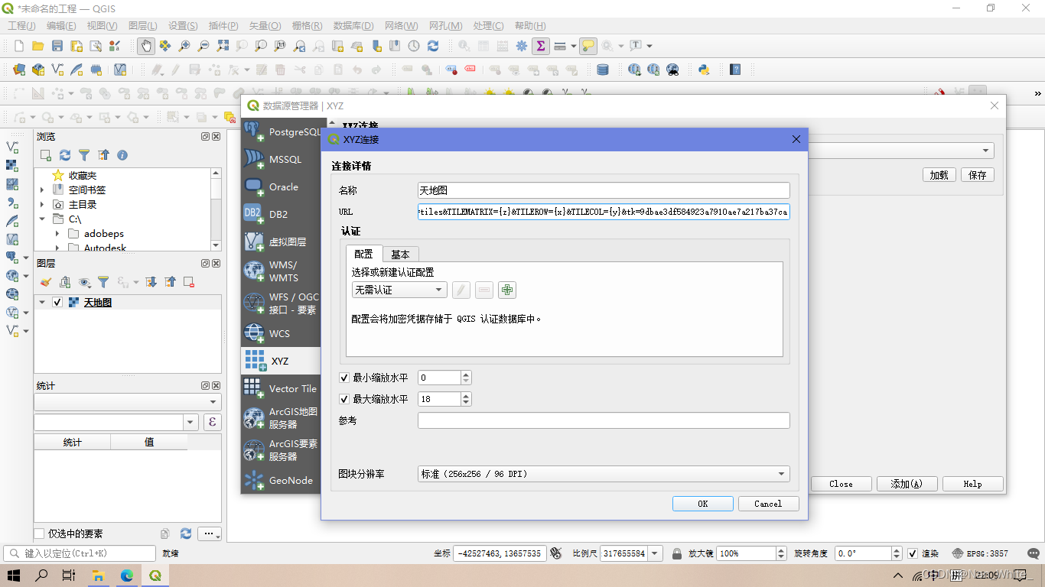Screen dimensions: 1045x587
Task: Click the Zoom Full extent icon
Action: pos(223,46)
